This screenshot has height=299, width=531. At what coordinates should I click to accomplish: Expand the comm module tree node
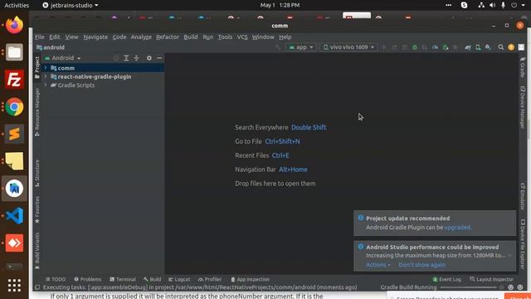coord(46,68)
